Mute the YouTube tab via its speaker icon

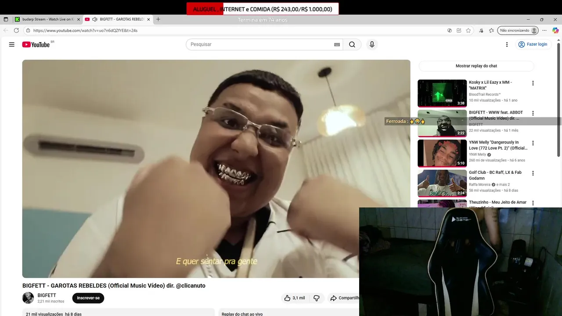95,19
